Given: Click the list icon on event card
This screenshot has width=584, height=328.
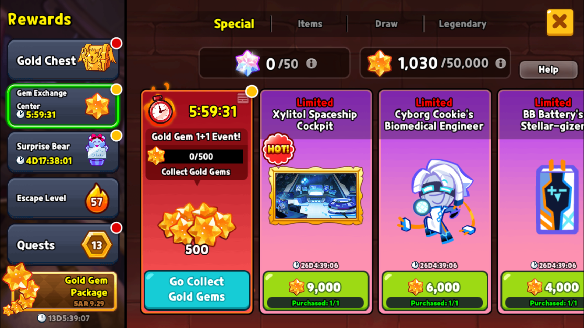Looking at the screenshot, I should click(x=243, y=98).
